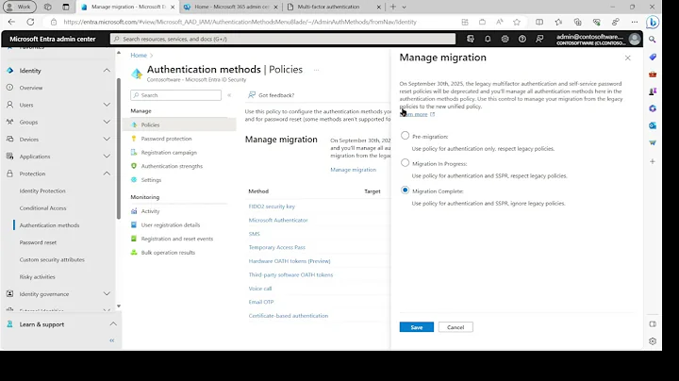Expand the Users section chevron
Screen dimensions: 679x381
click(x=107, y=105)
